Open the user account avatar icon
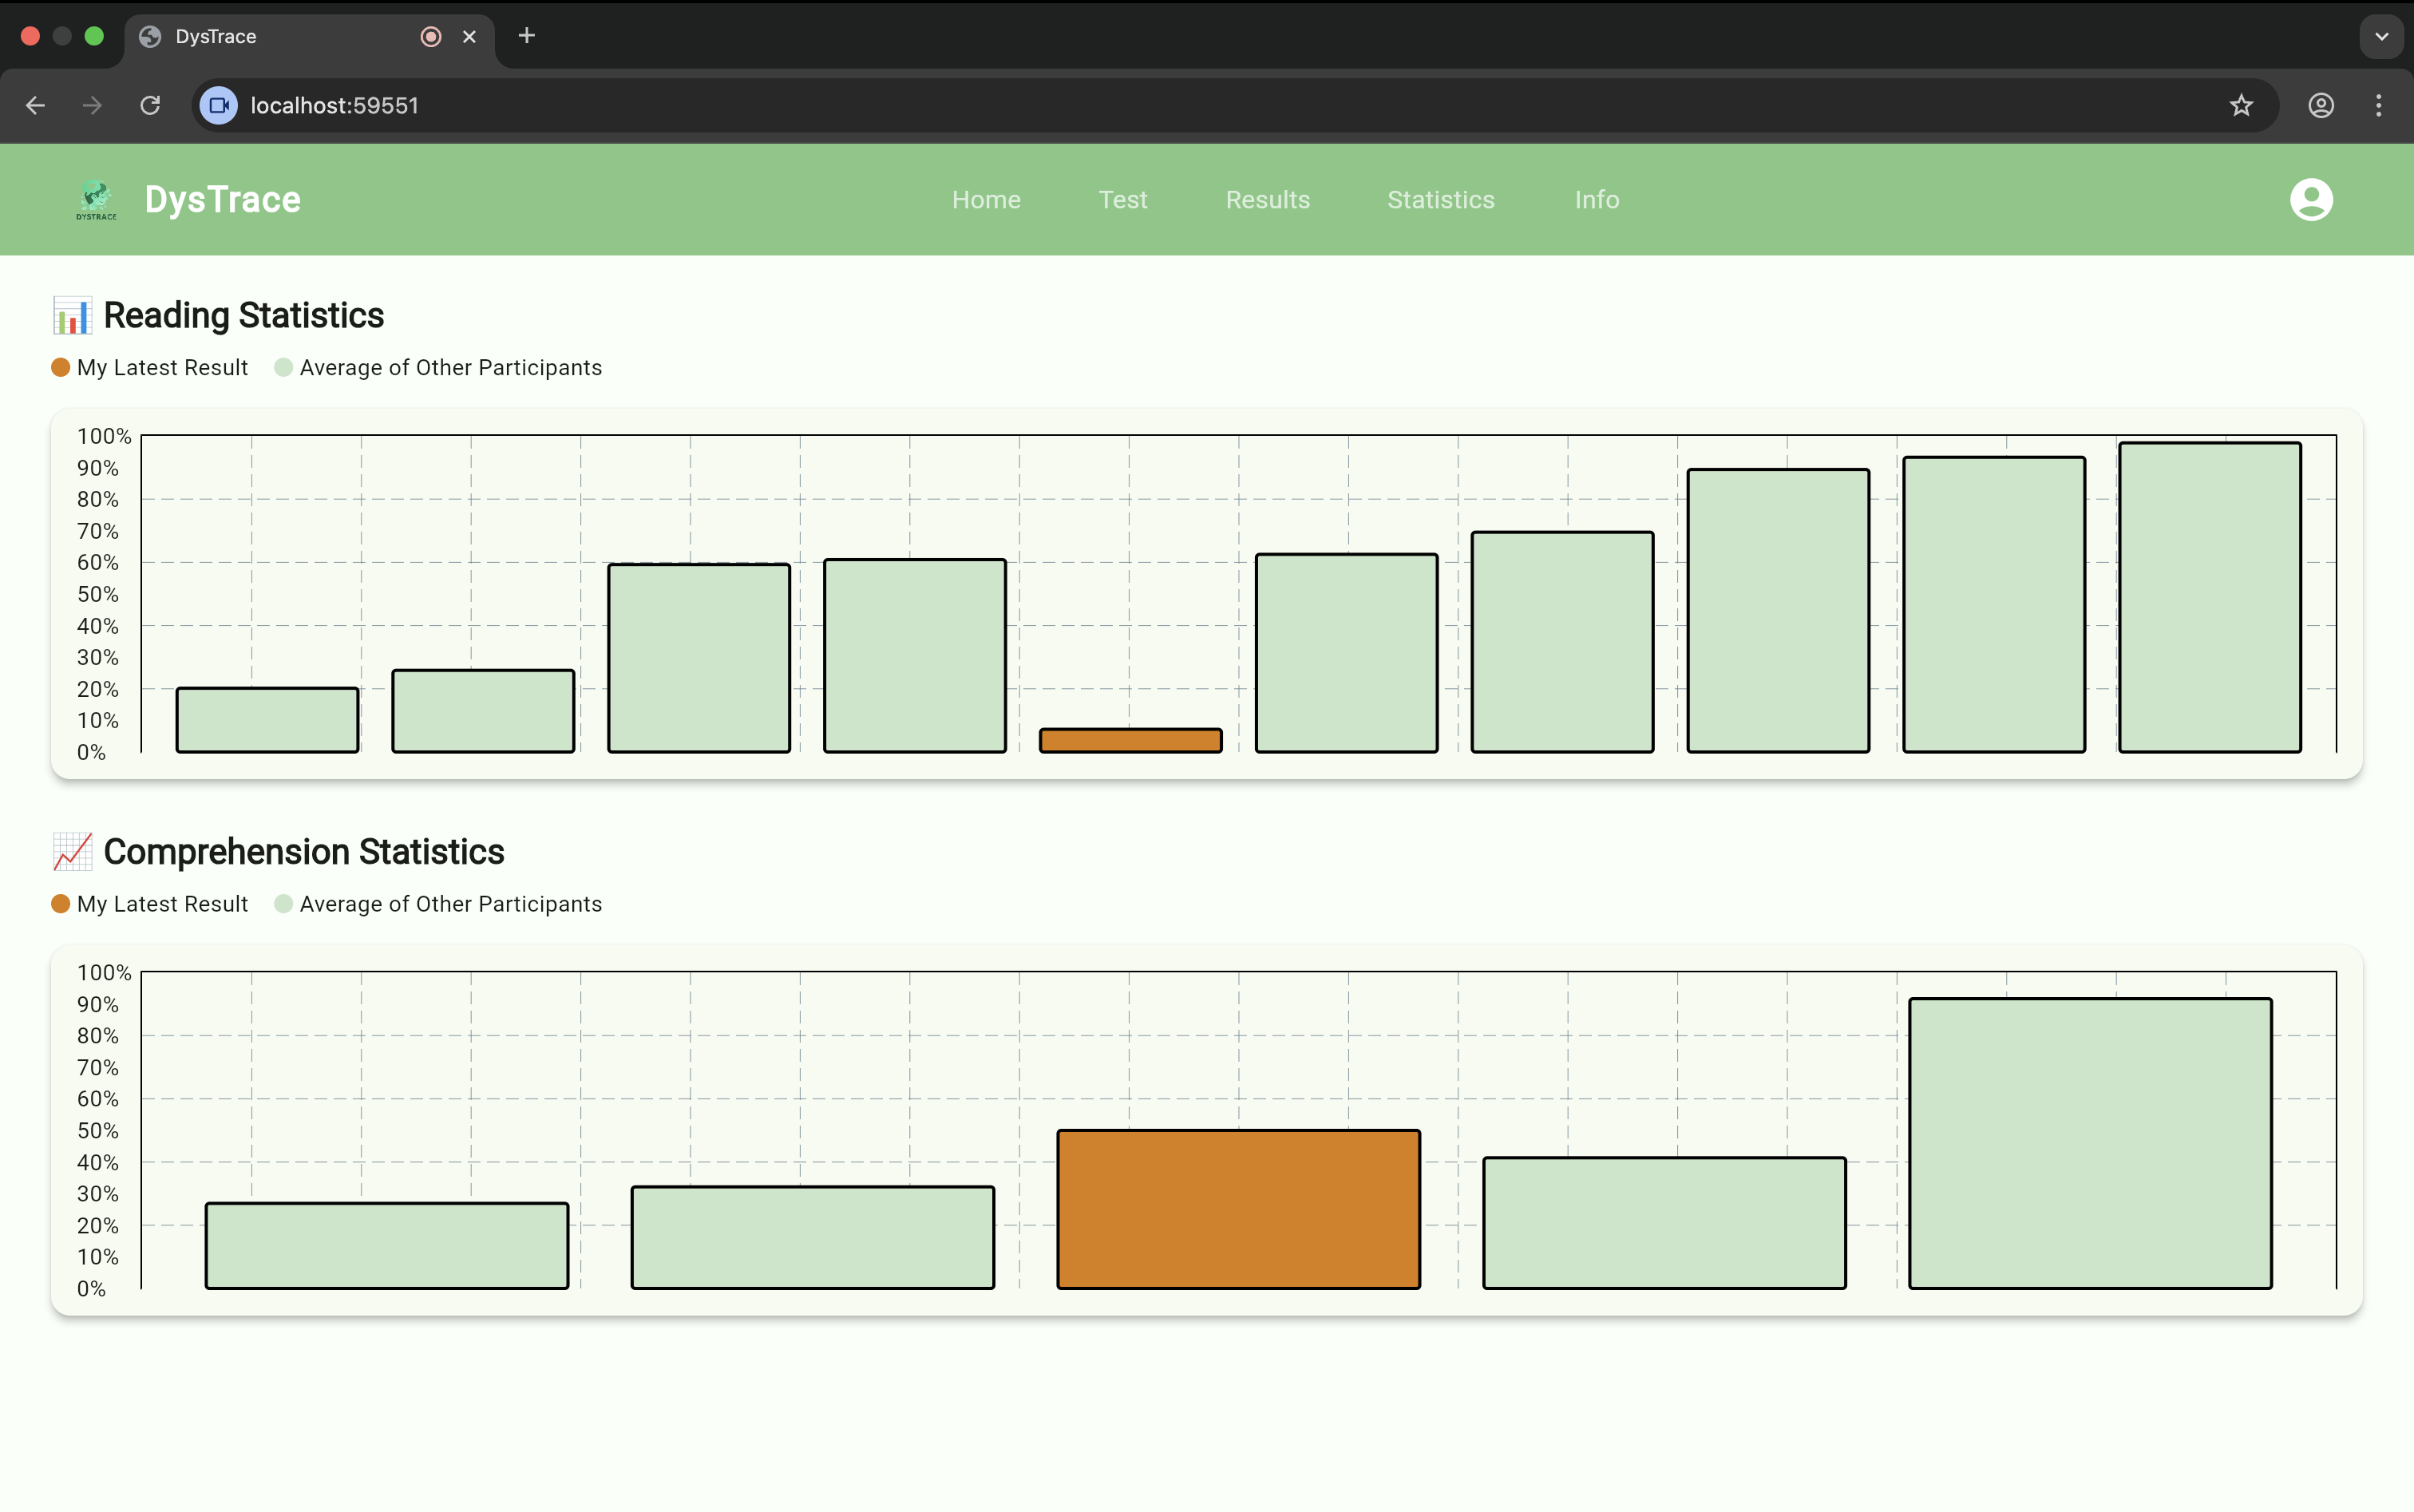Image resolution: width=2414 pixels, height=1512 pixels. (2311, 199)
